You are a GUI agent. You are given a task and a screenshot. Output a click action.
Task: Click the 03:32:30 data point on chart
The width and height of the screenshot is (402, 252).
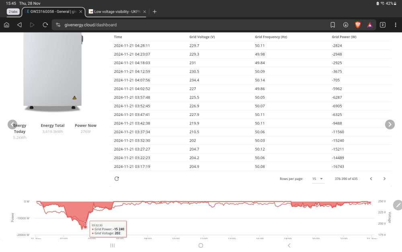point(85,223)
